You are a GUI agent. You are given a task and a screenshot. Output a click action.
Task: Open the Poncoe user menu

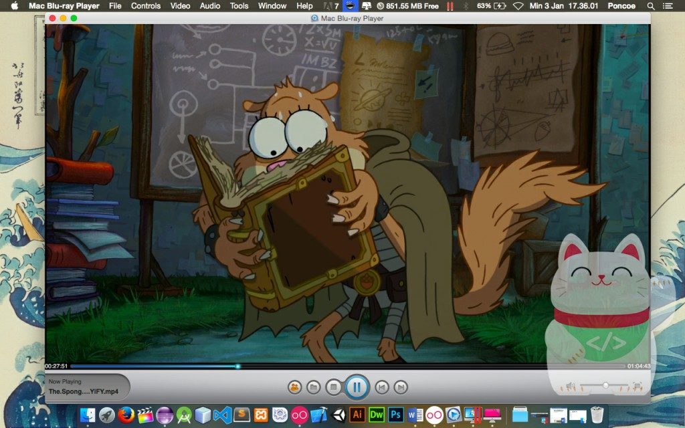click(x=621, y=6)
